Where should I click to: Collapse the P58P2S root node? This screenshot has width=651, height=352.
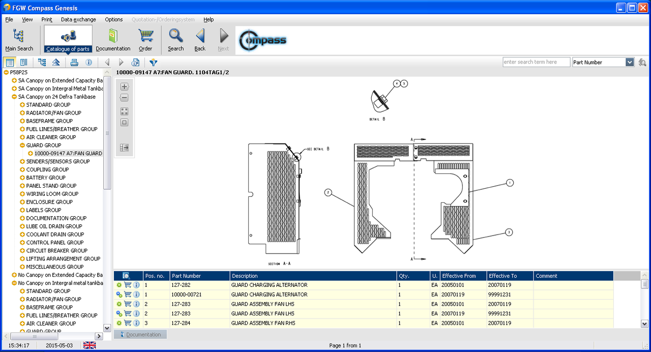coord(6,72)
